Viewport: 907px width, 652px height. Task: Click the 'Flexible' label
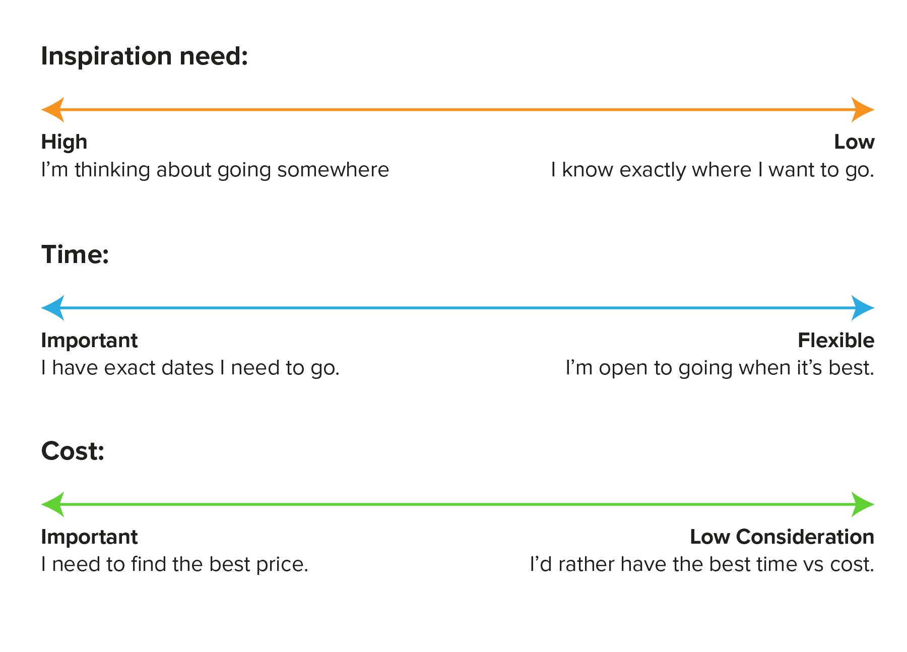836,340
